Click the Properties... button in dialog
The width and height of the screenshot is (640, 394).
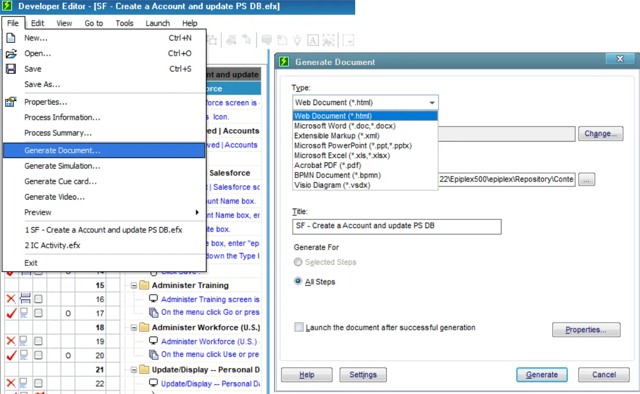pos(586,329)
